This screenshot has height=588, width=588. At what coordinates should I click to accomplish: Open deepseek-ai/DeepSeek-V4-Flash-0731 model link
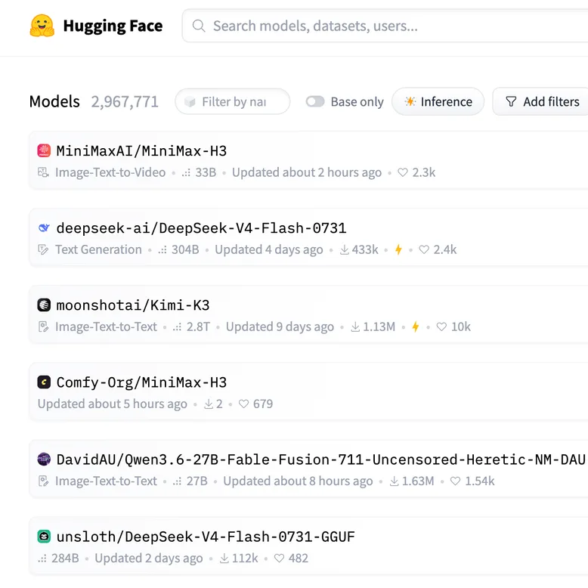pyautogui.click(x=201, y=228)
